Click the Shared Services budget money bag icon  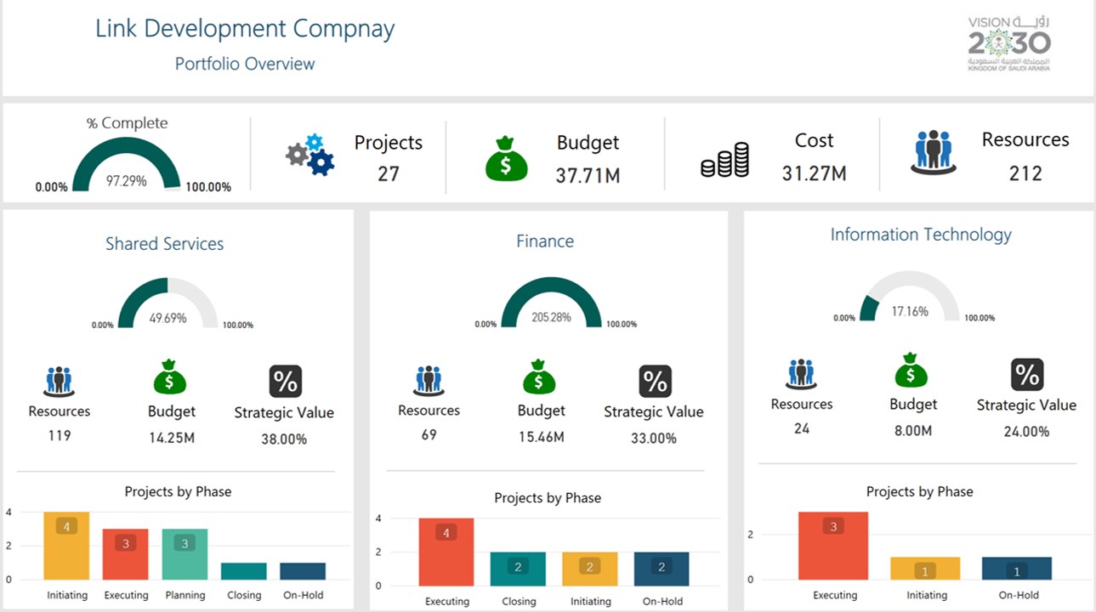(169, 377)
